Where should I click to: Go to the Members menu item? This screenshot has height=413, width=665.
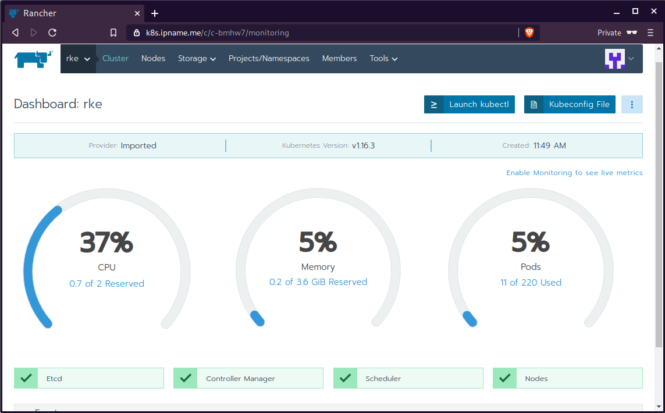pos(339,59)
